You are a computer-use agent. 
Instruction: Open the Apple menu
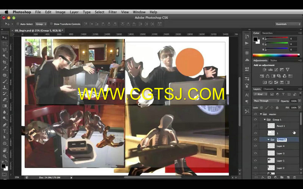6,12
